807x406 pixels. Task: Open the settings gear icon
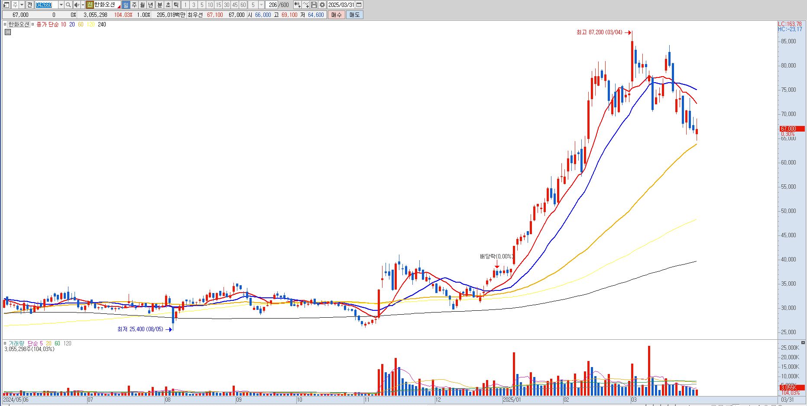[x=322, y=5]
